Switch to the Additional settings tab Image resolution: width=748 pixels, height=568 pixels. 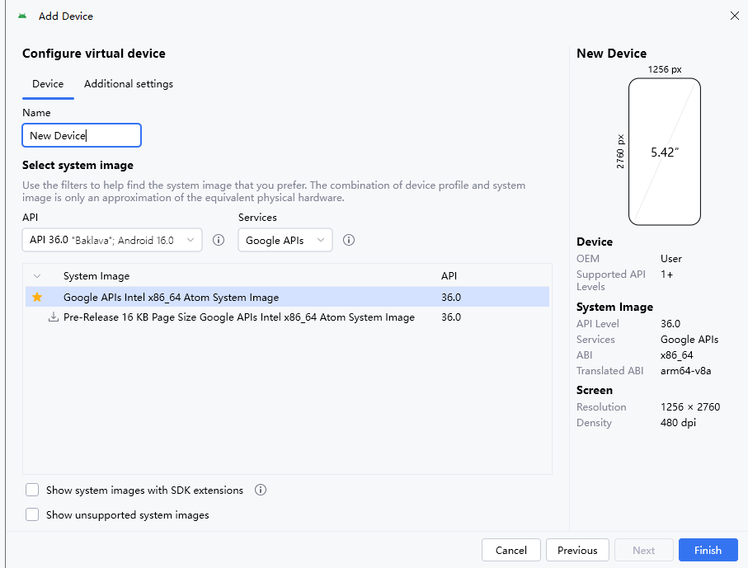point(129,84)
